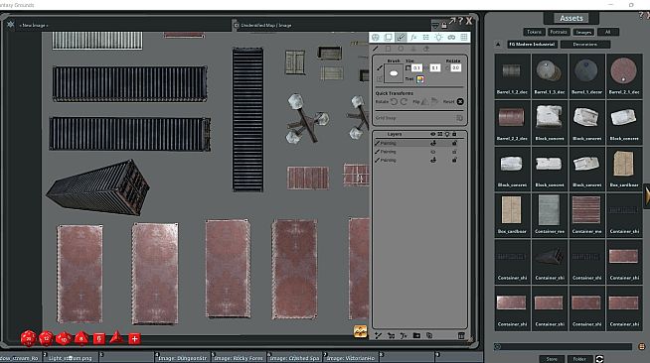Click the white brush shape preview
The width and height of the screenshot is (650, 363).
coord(394,73)
